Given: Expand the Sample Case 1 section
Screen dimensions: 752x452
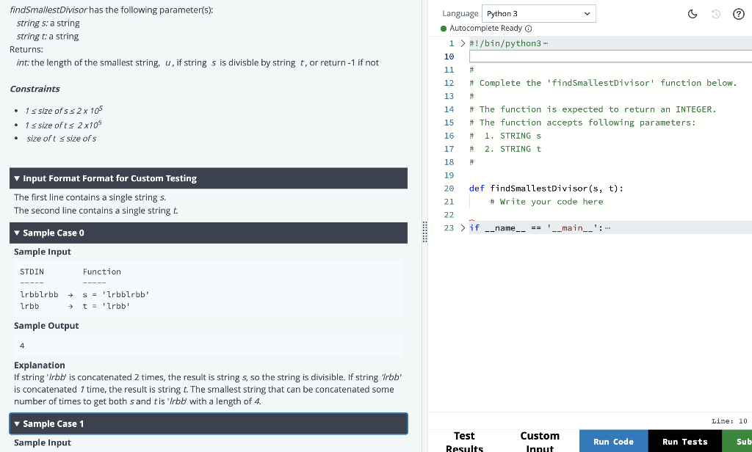Looking at the screenshot, I should (x=17, y=423).
